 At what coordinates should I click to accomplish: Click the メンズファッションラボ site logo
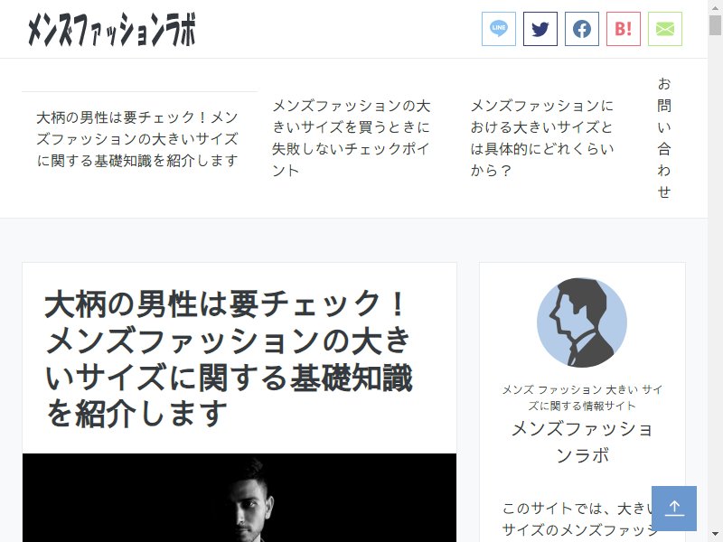pyautogui.click(x=111, y=29)
